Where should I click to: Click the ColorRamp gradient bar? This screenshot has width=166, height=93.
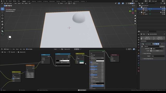(x=63, y=61)
